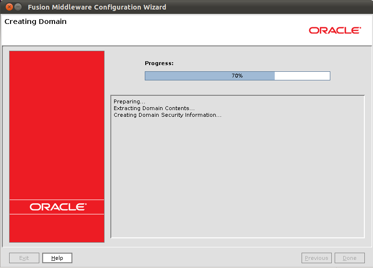Select the Creating Domain heading
373x268 pixels.
point(35,22)
